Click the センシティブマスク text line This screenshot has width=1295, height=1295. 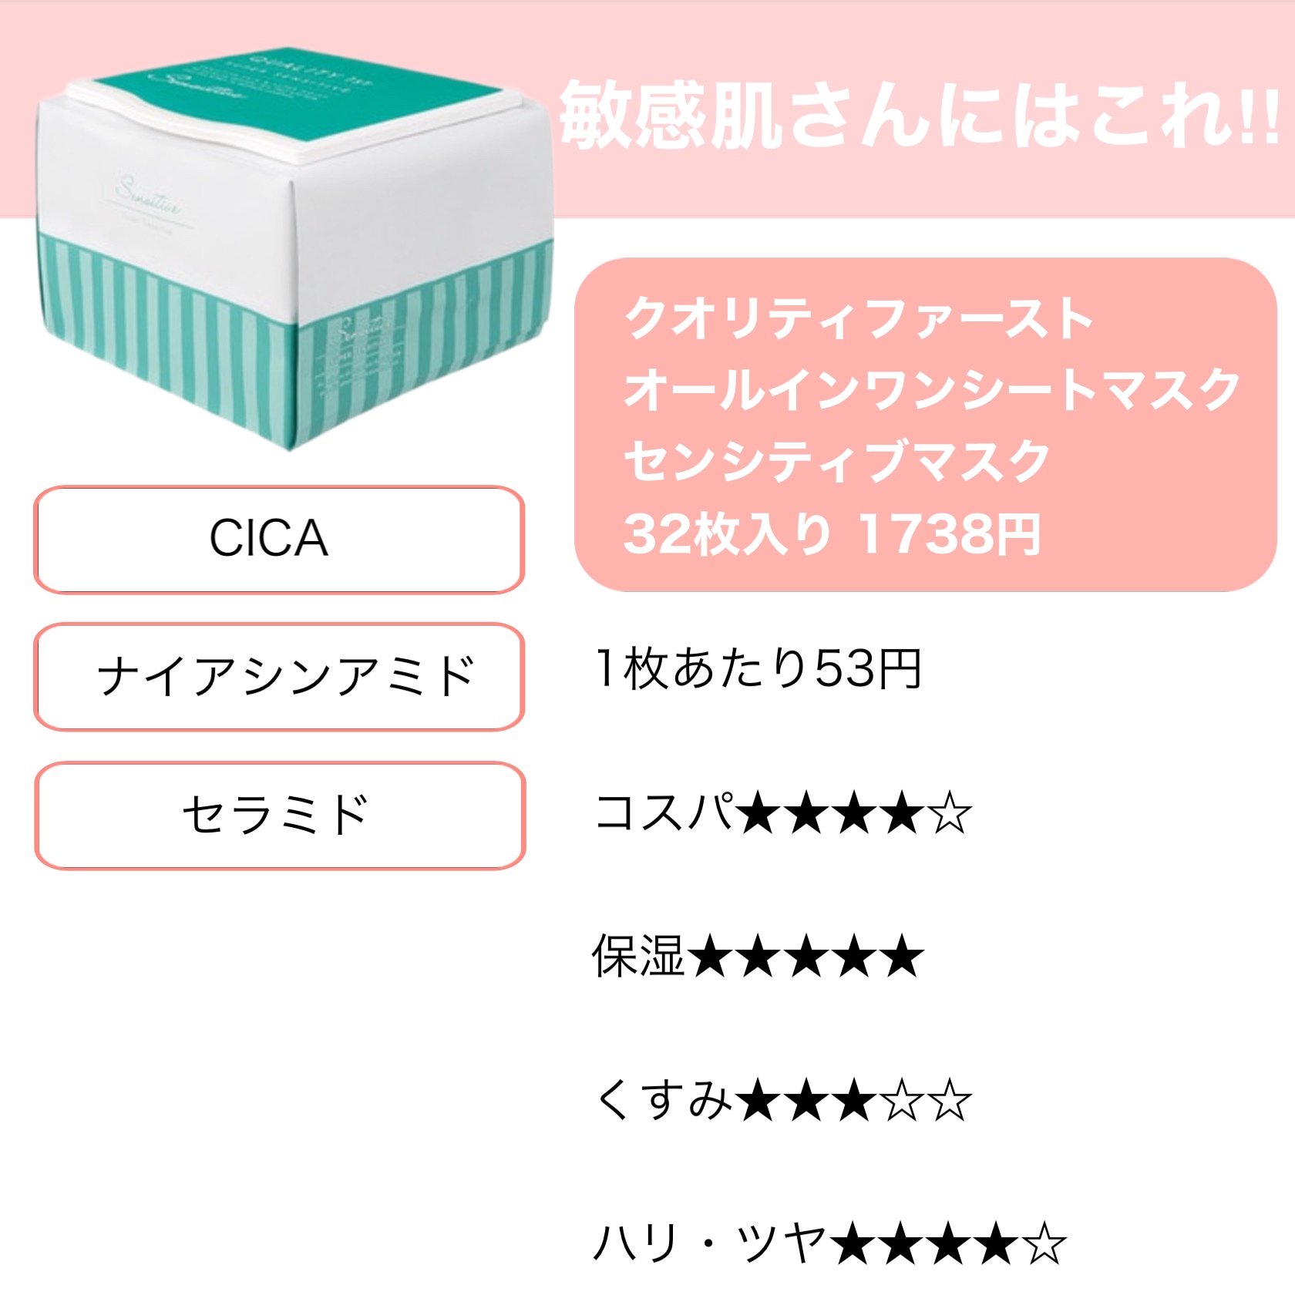(x=836, y=462)
